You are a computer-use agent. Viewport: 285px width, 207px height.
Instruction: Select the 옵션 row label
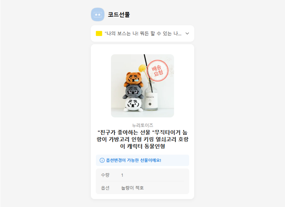105,188
